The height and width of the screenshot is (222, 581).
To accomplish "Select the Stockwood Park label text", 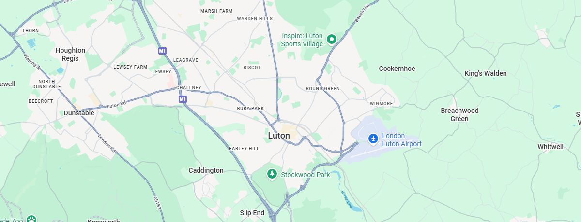I will click(x=305, y=175).
